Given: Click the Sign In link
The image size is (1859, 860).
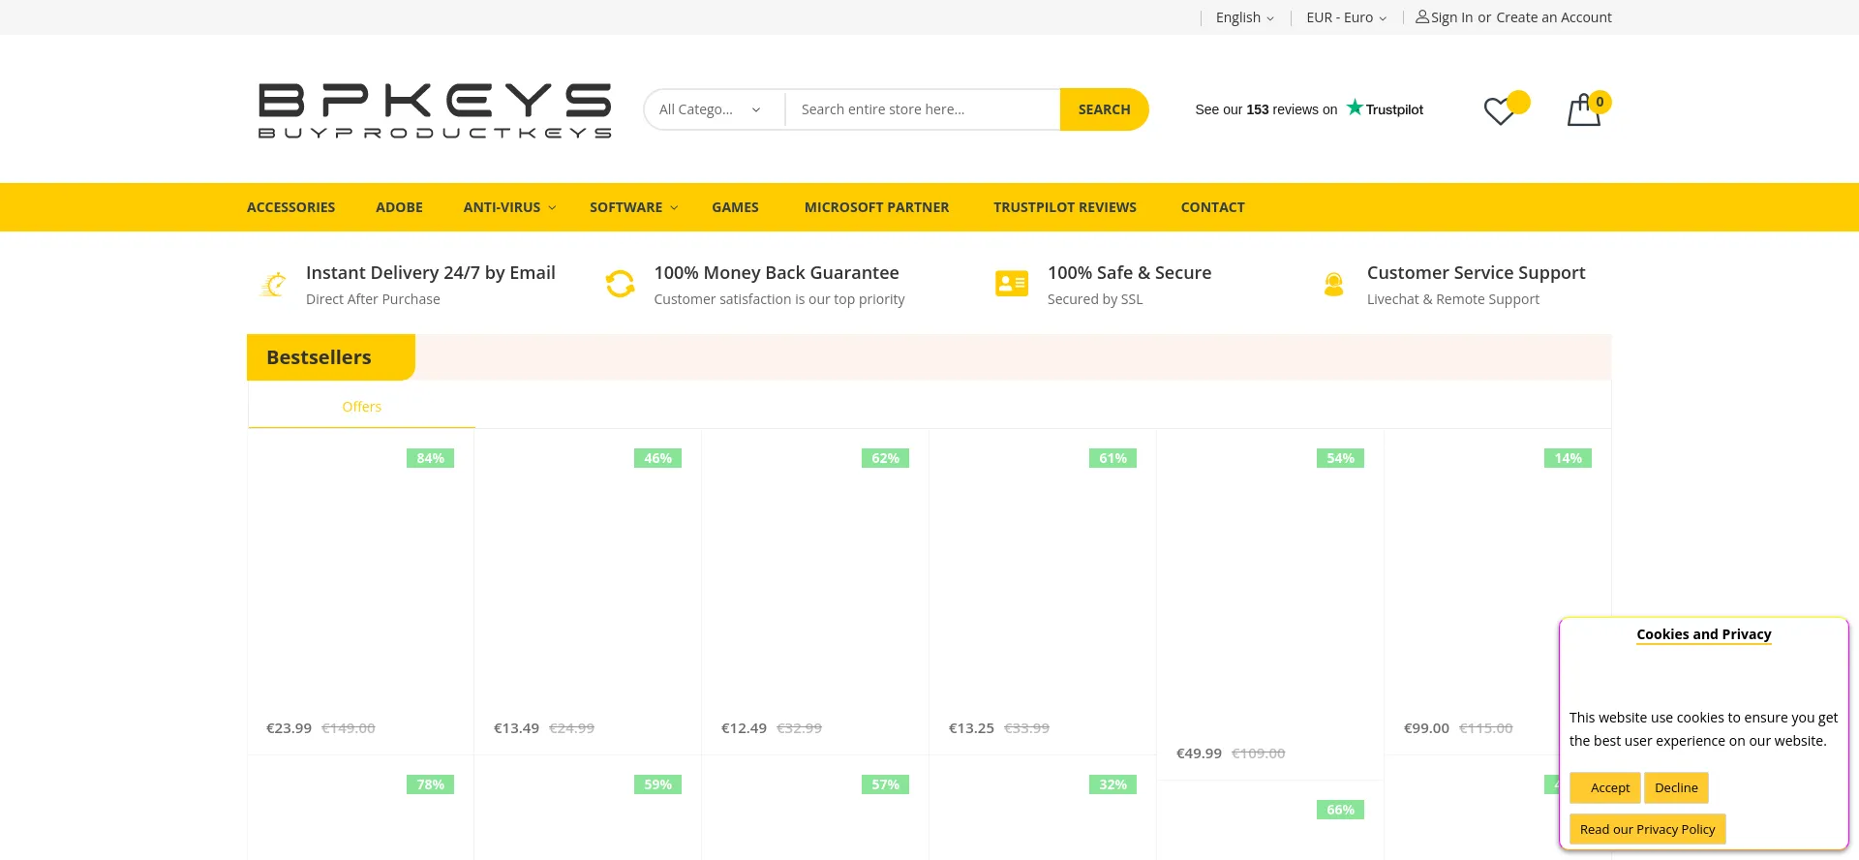Looking at the screenshot, I should click(1451, 17).
